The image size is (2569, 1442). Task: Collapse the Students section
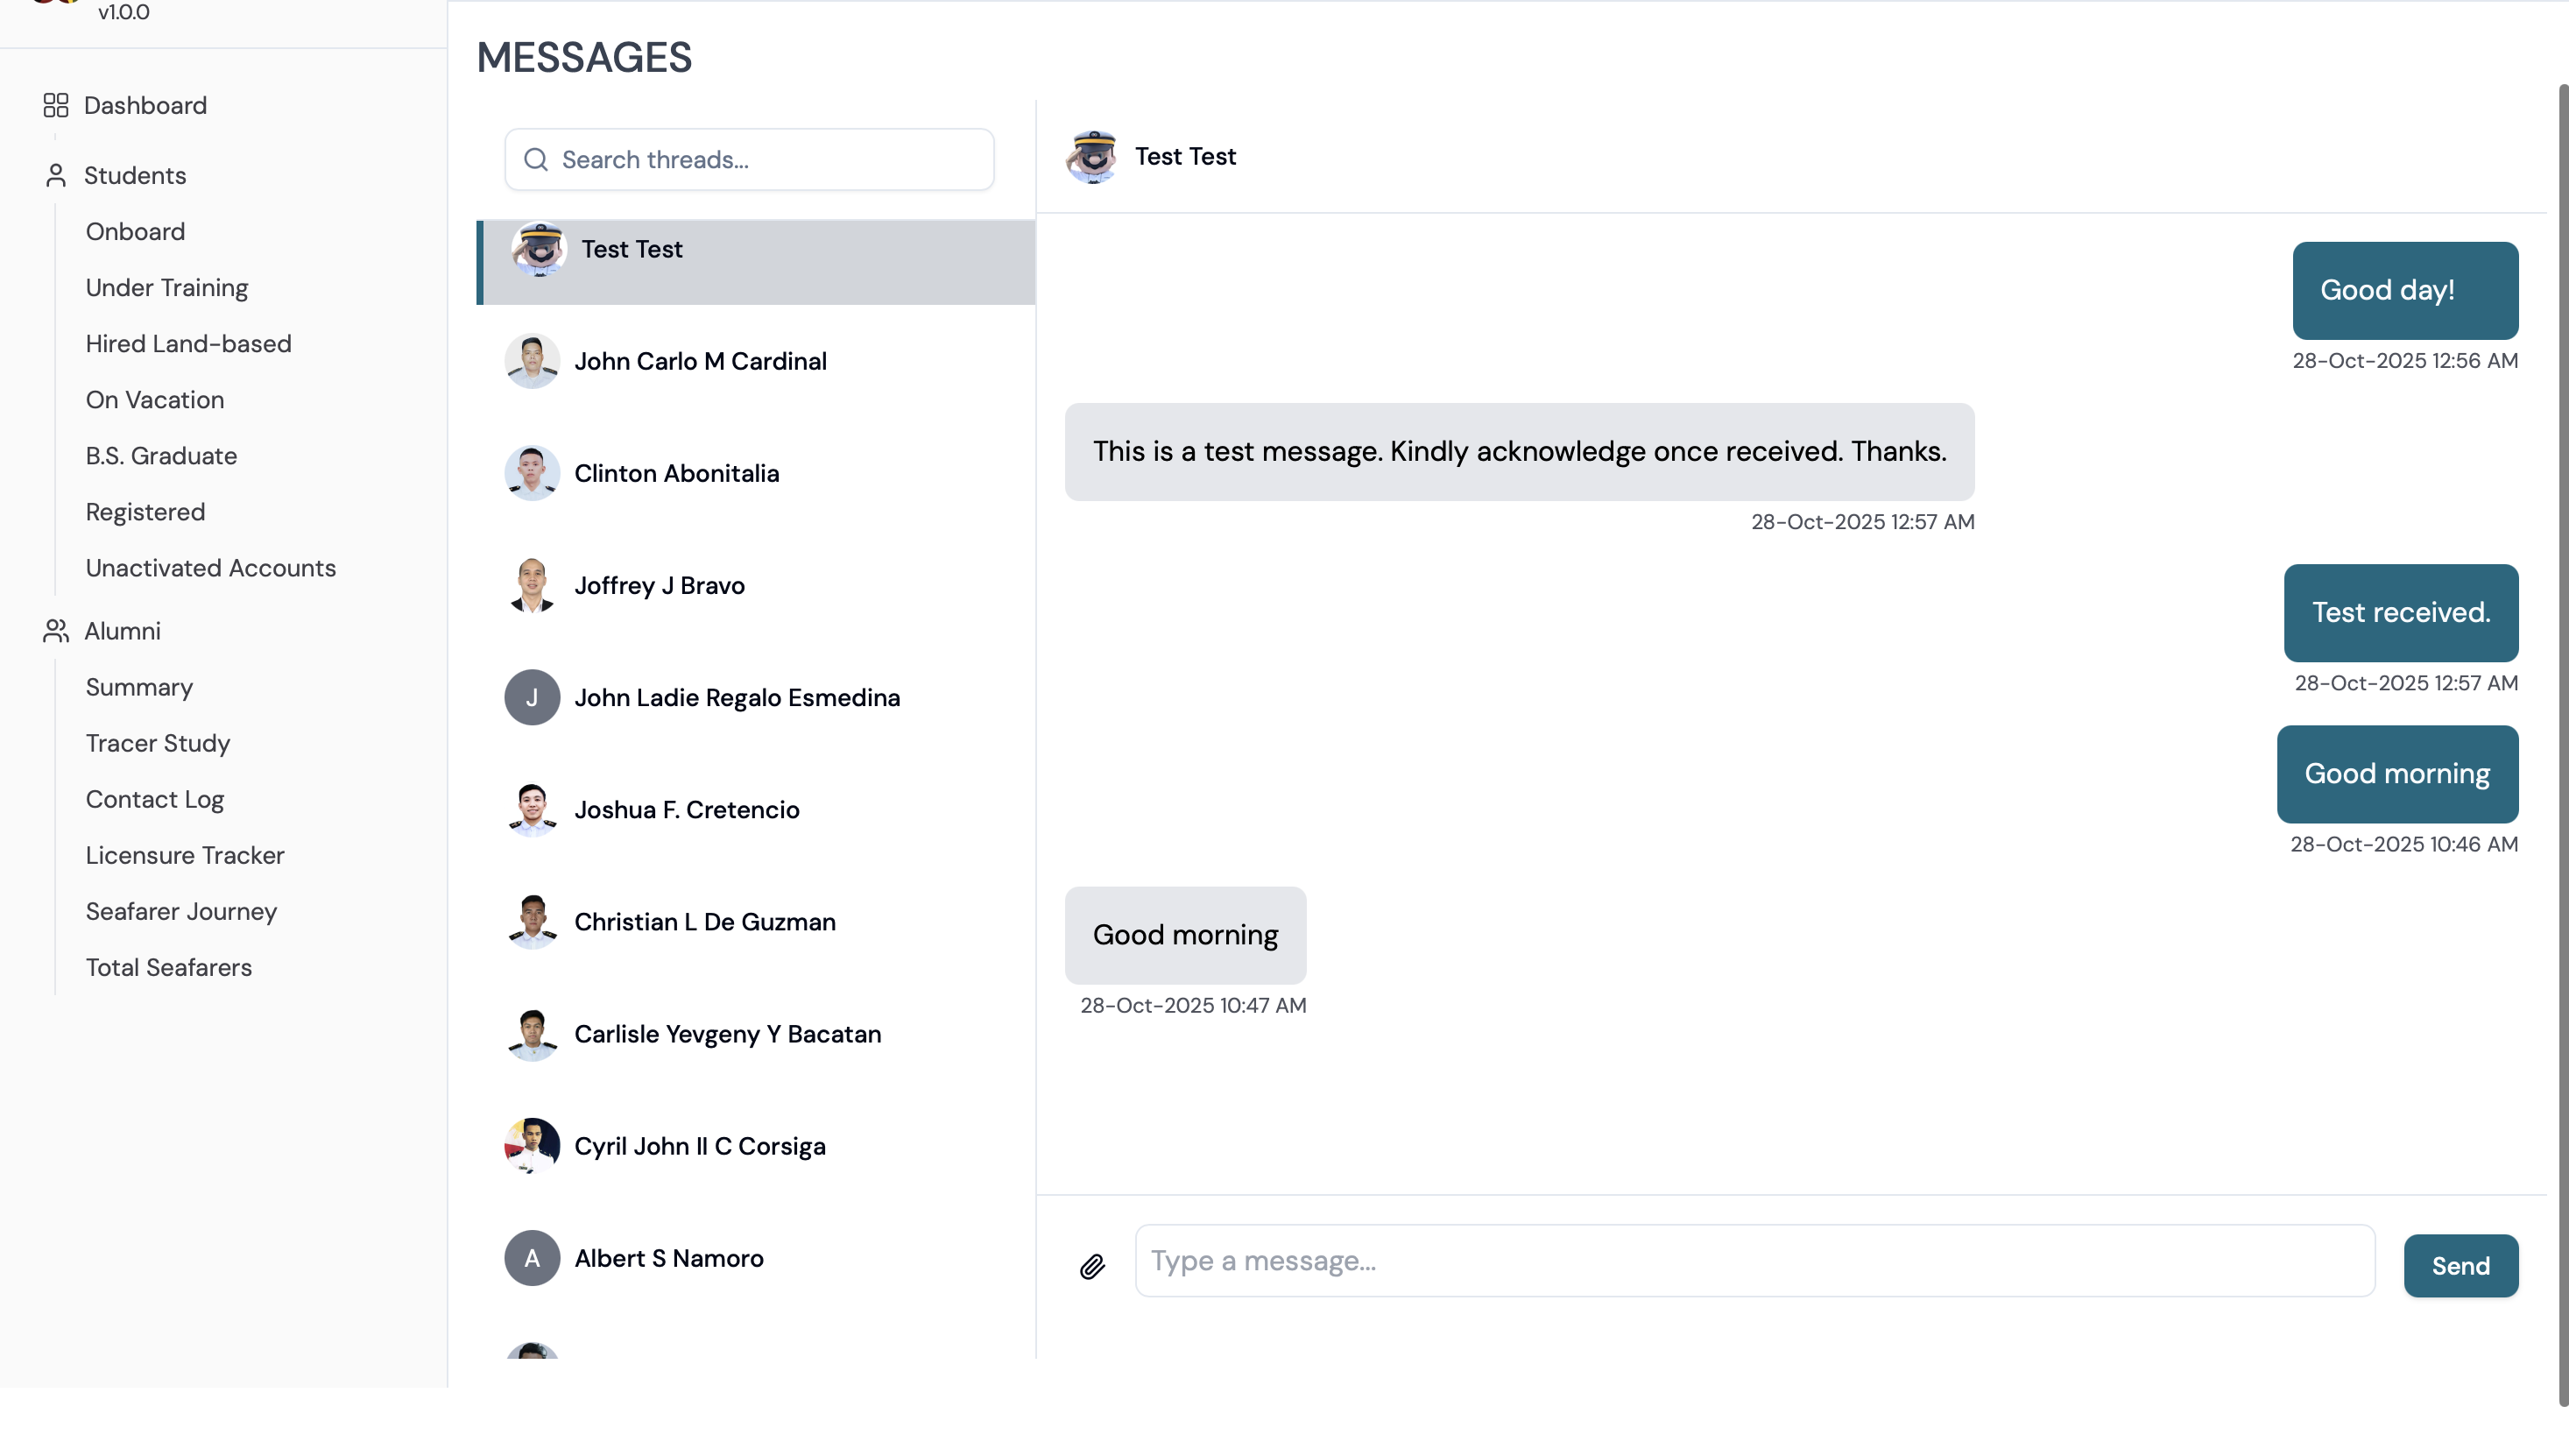[135, 175]
